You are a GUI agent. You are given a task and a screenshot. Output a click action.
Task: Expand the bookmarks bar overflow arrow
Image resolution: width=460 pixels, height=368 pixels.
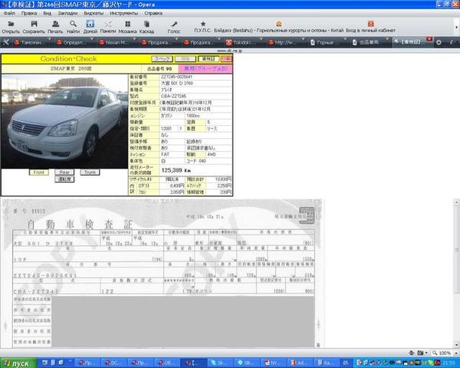coord(456,27)
